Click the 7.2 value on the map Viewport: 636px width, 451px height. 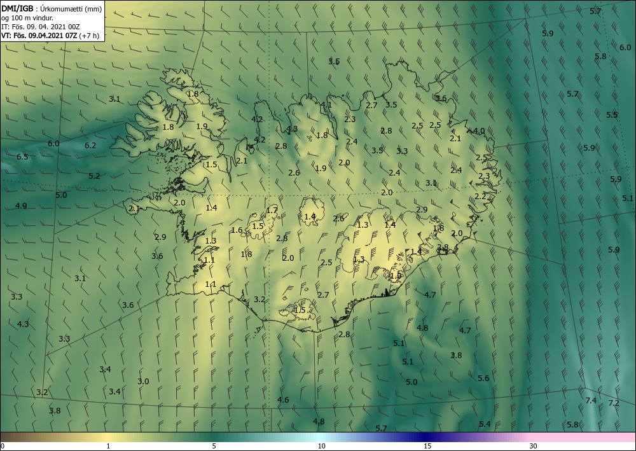[614, 403]
